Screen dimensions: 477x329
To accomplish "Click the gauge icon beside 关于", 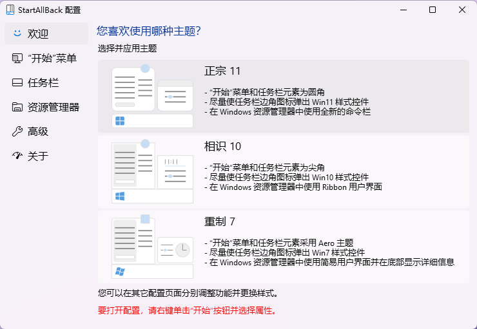I will click(x=17, y=156).
